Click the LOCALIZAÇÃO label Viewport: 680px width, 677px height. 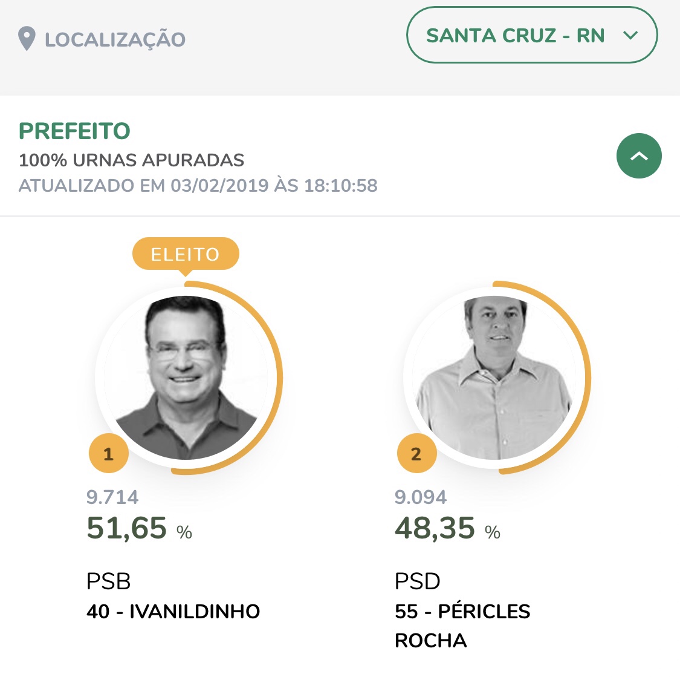(x=115, y=40)
